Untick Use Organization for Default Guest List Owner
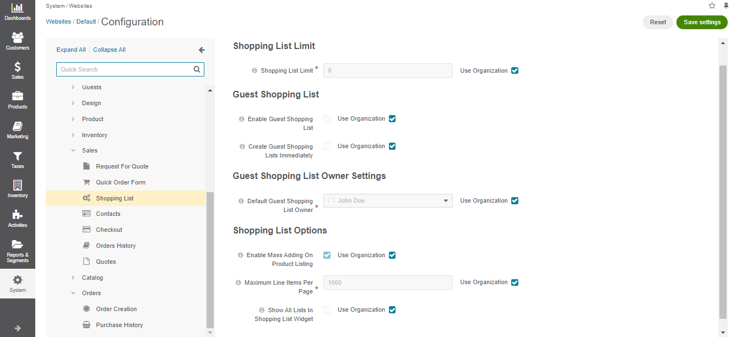731x337 pixels. 515,200
